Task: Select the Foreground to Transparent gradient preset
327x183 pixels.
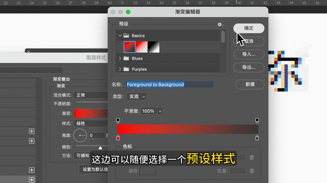Action: [x=142, y=47]
